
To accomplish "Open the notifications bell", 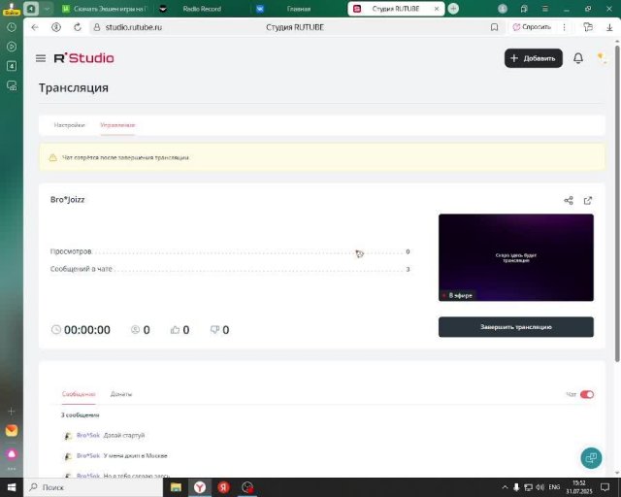I will (x=578, y=58).
